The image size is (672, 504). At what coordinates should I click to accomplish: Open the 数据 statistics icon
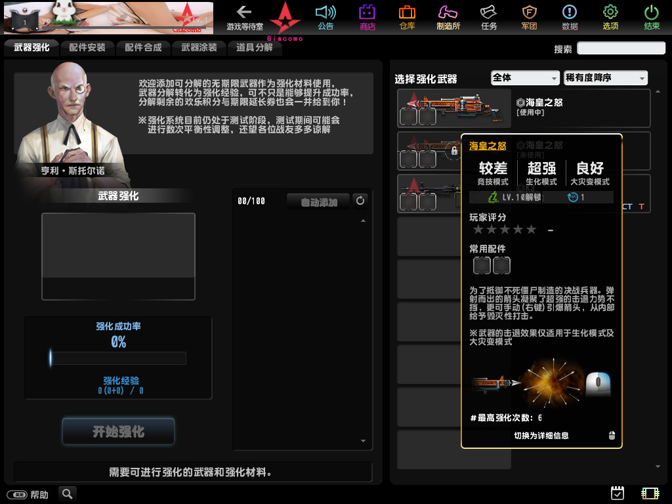[570, 17]
